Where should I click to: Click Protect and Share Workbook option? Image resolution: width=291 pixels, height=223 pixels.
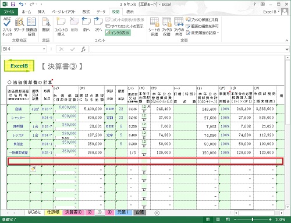(x=202, y=20)
